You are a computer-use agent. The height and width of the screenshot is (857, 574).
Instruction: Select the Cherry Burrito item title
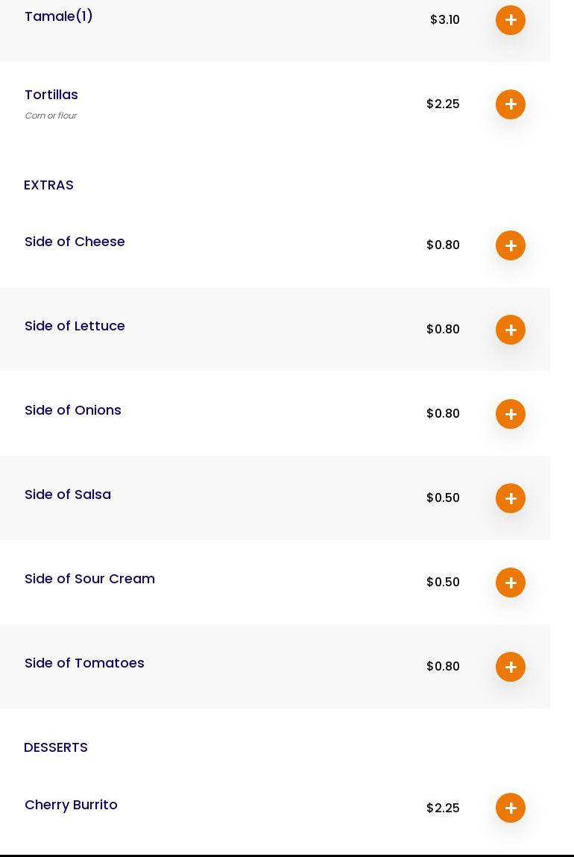point(71,805)
